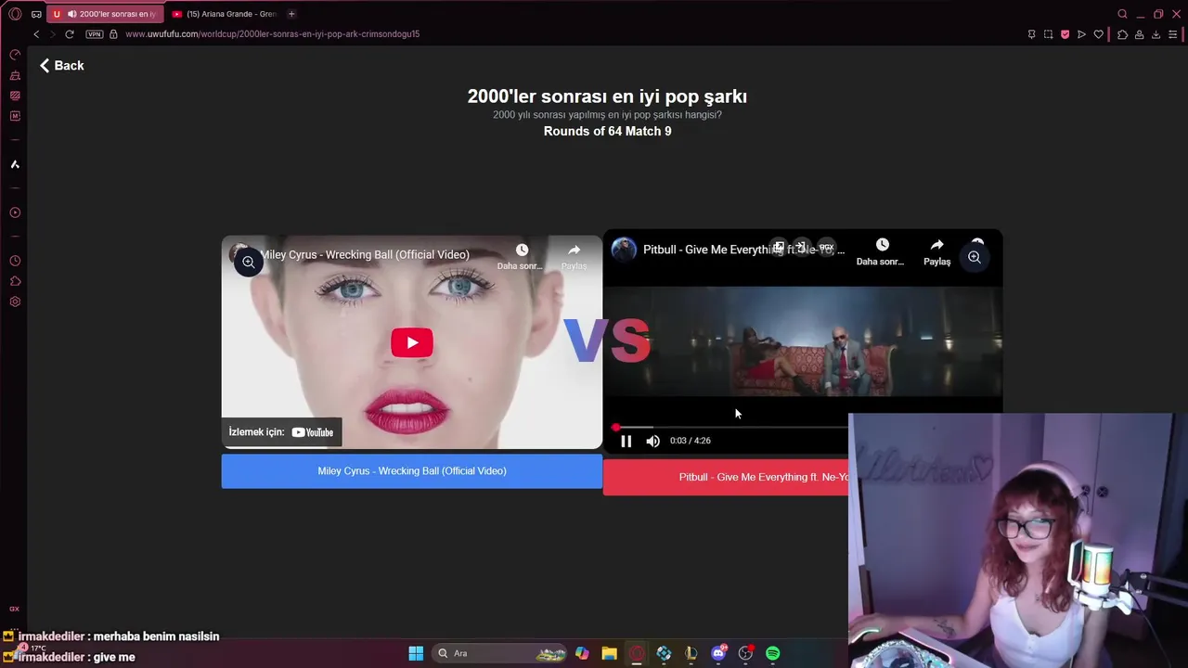Screen dimensions: 1188x668
Task: Open the sidebar player icon
Action: coord(15,212)
